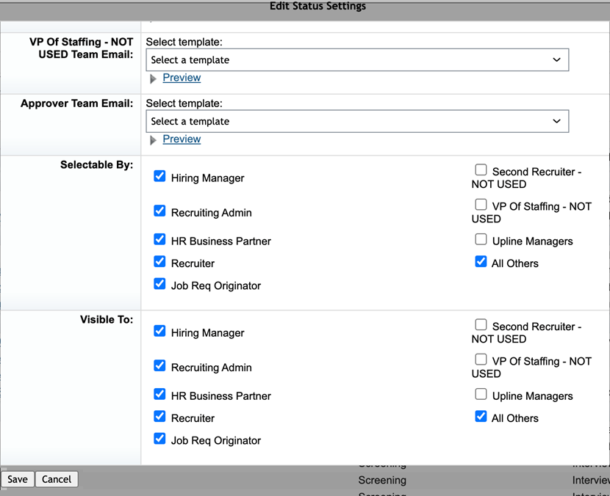The width and height of the screenshot is (610, 496).
Task: Click the first Preview link
Action: 181,78
